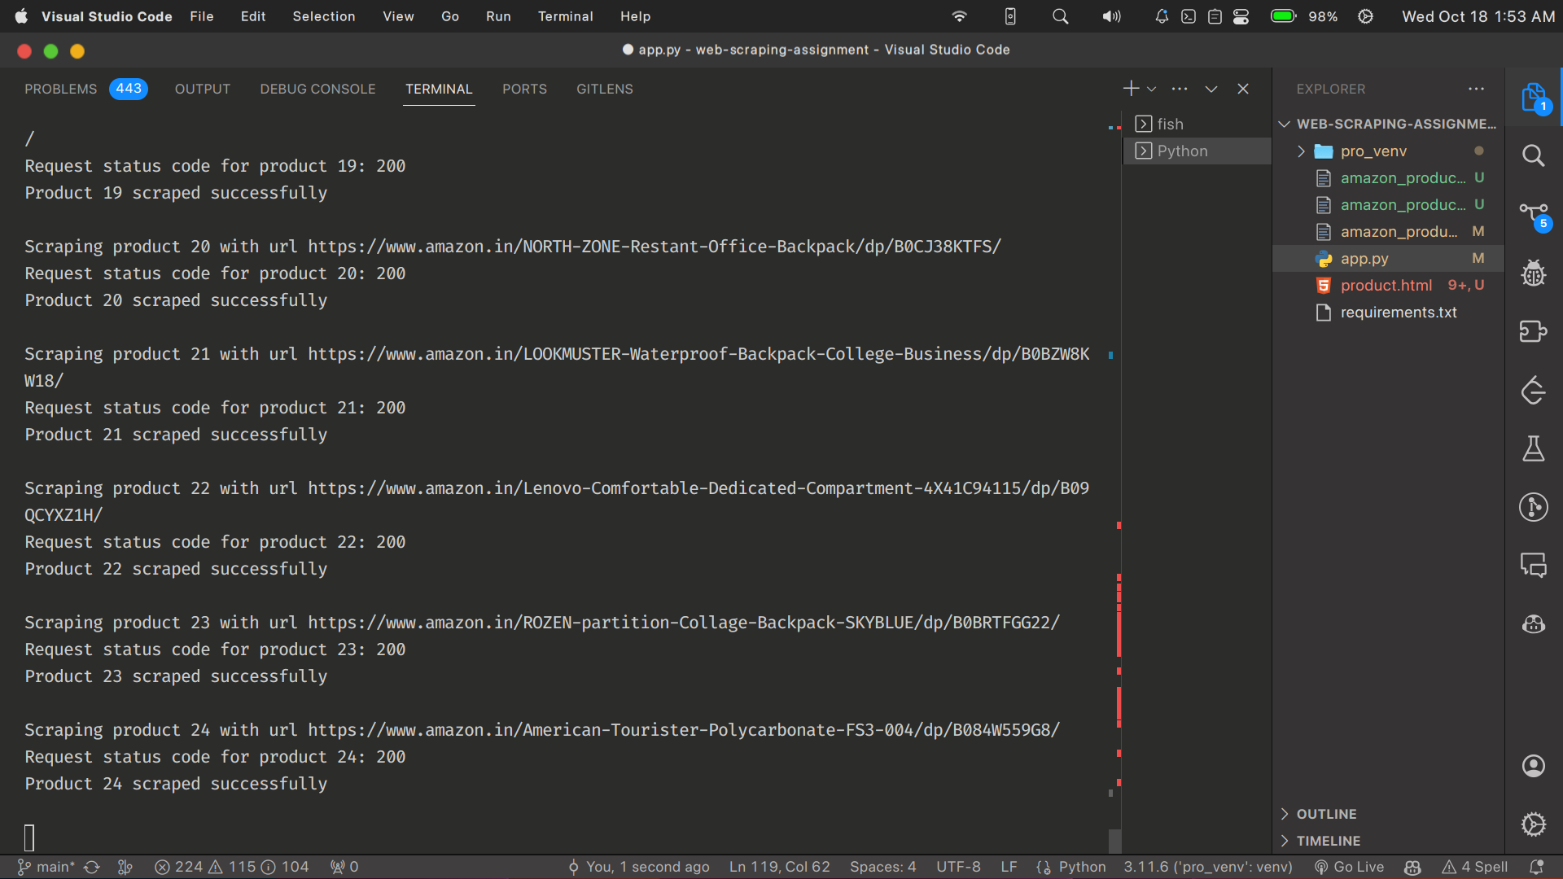
Task: Click the new terminal plus icon
Action: (x=1131, y=89)
